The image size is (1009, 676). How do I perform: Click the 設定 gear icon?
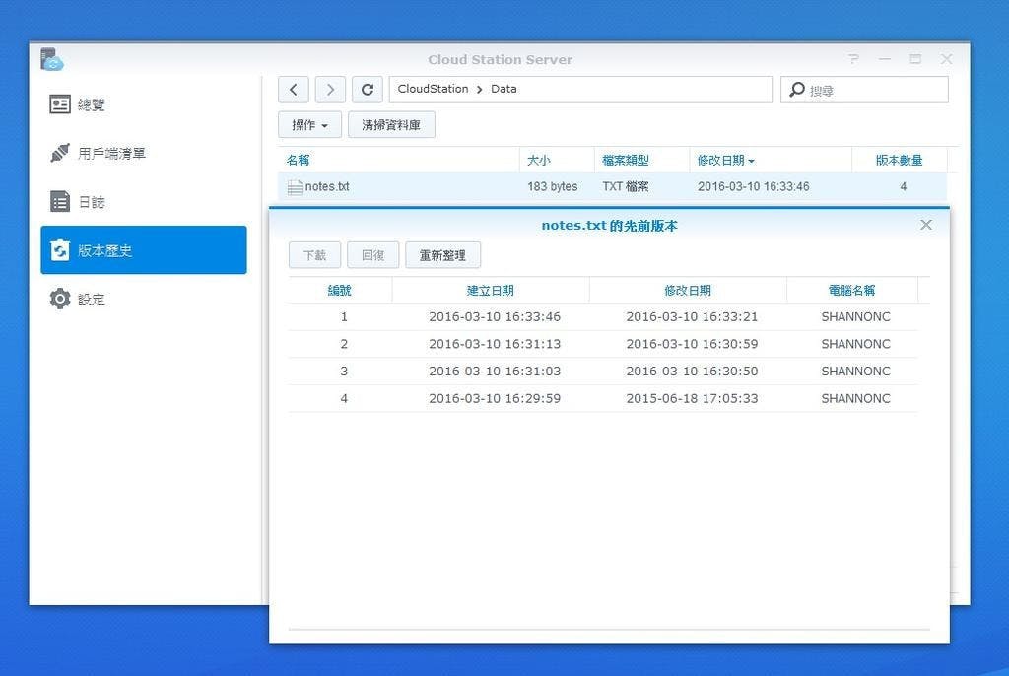[60, 299]
